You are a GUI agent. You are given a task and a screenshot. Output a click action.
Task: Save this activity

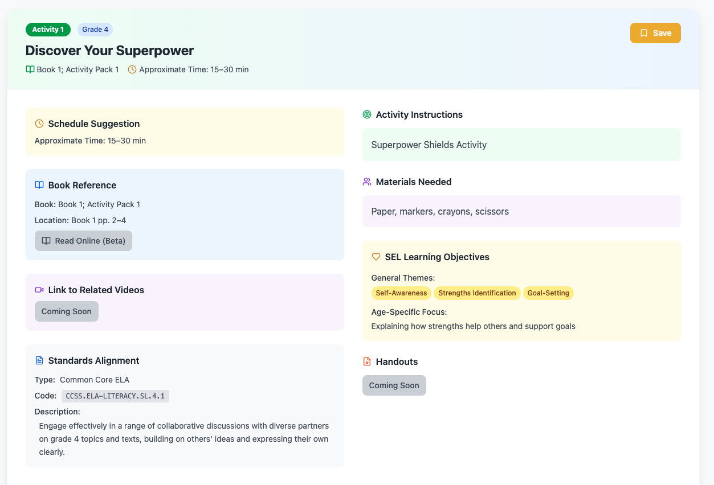coord(655,33)
